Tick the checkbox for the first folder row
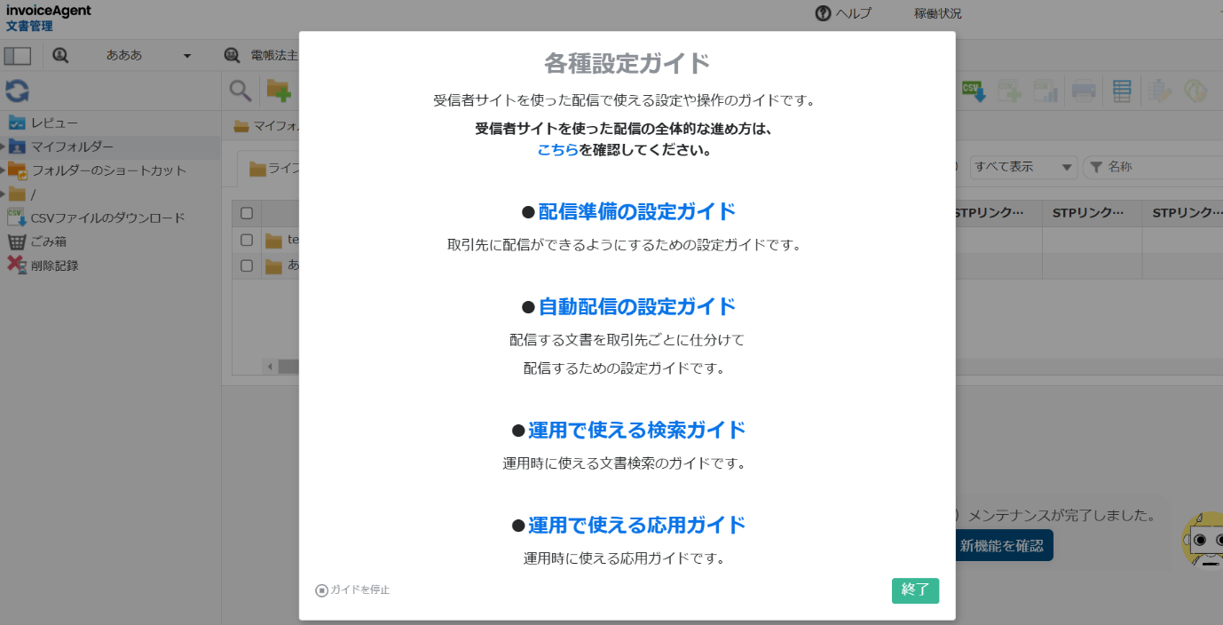The width and height of the screenshot is (1223, 625). coord(247,240)
